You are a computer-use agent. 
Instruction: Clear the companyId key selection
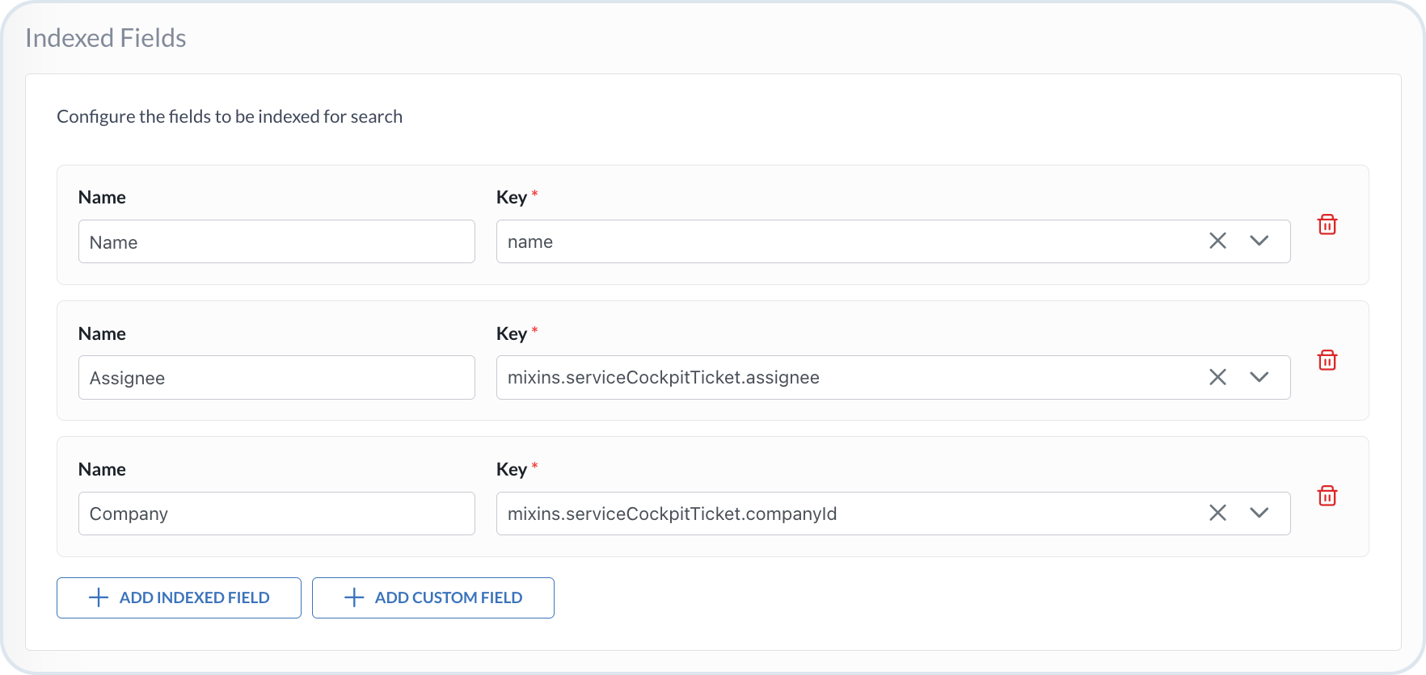[x=1217, y=513]
